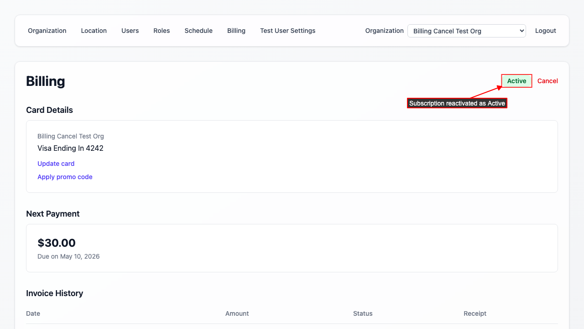Viewport: 584px width, 329px height.
Task: Select the Roles menu item
Action: click(162, 31)
